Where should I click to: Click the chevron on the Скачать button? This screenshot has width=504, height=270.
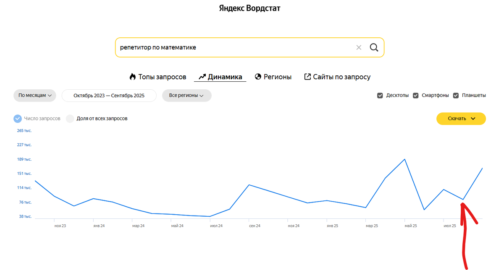coord(472,119)
